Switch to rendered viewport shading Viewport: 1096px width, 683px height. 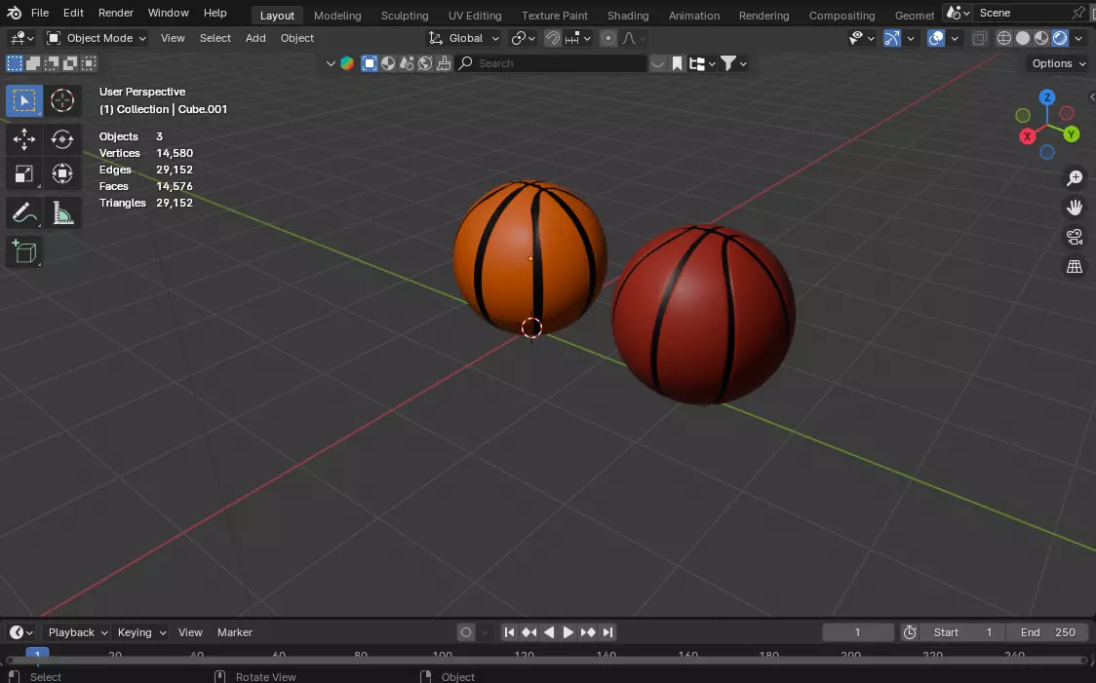point(1060,38)
